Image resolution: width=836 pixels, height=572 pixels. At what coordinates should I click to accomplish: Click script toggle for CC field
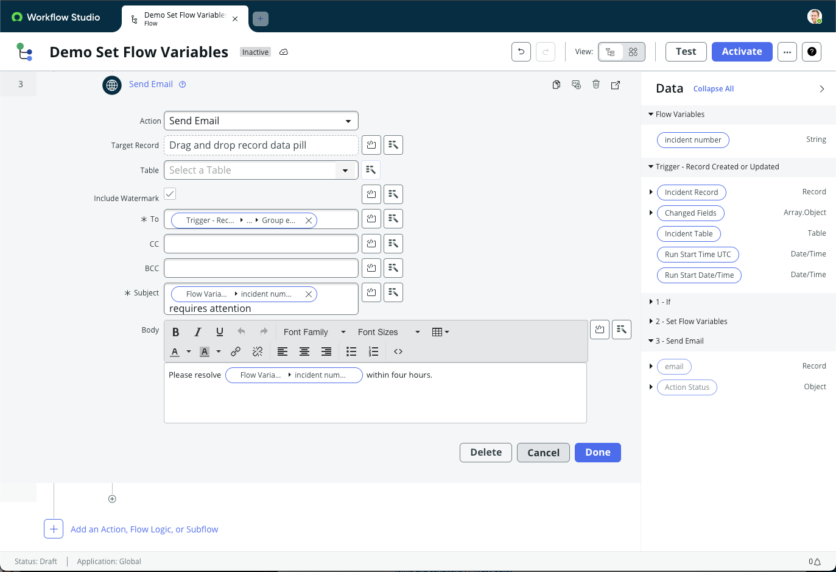(371, 244)
